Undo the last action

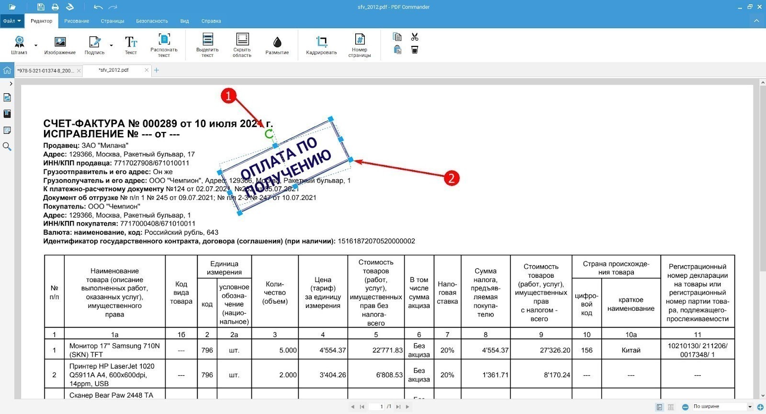point(98,7)
